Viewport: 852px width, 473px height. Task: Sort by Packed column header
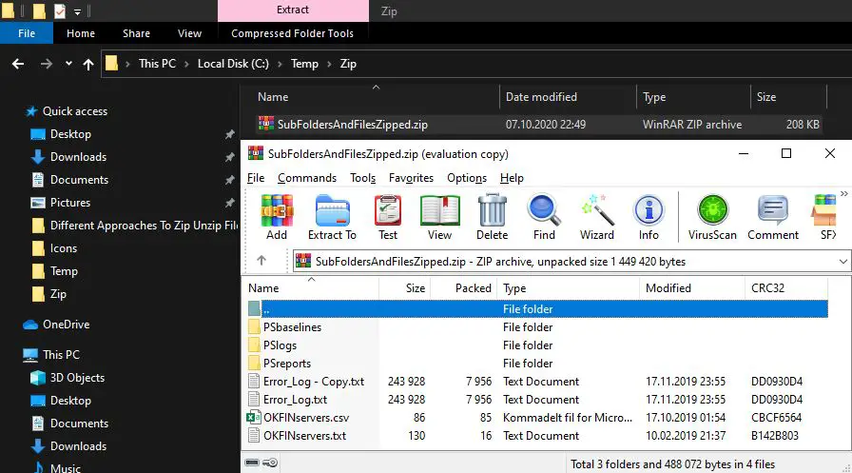coord(463,288)
